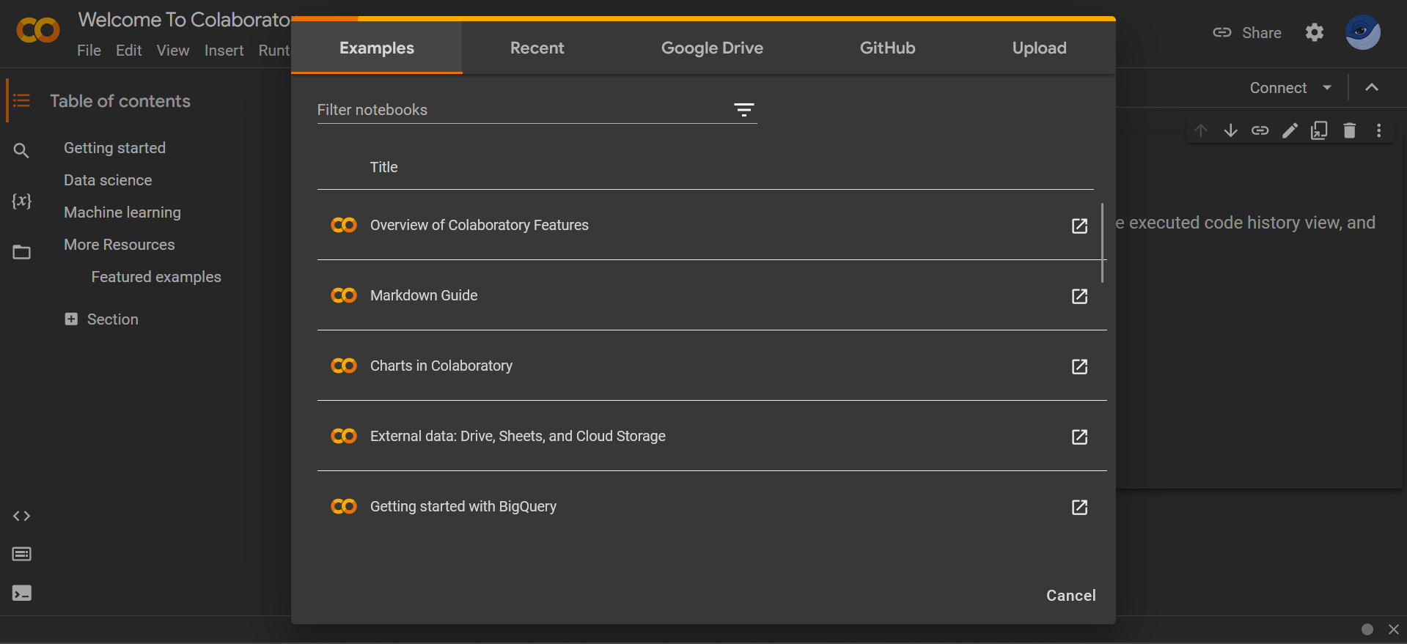Open the Connect dropdown arrow
This screenshot has height=644, width=1407.
click(1327, 87)
